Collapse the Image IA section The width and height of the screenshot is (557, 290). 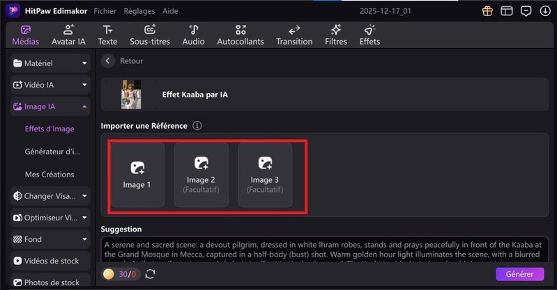50,106
